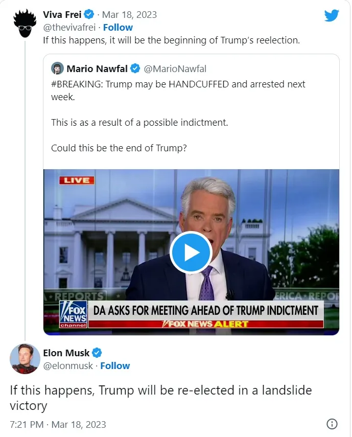Image resolution: width=352 pixels, height=437 pixels.
Task: Open the Elon Musk name link
Action: tap(66, 353)
